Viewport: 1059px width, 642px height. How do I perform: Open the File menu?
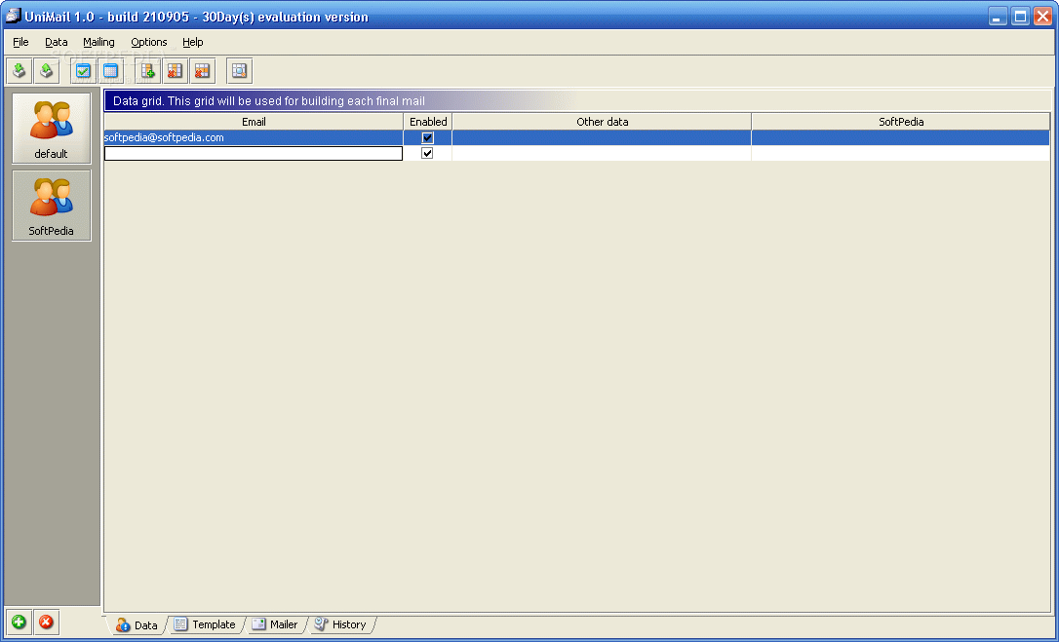[x=20, y=42]
